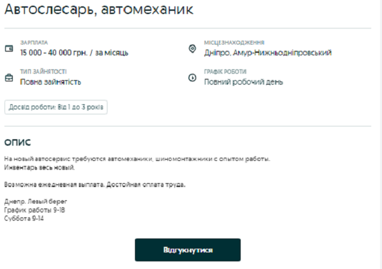
Task: Click the ТИП ЗАЙНЯТОСТІ label
Action: pos(43,72)
